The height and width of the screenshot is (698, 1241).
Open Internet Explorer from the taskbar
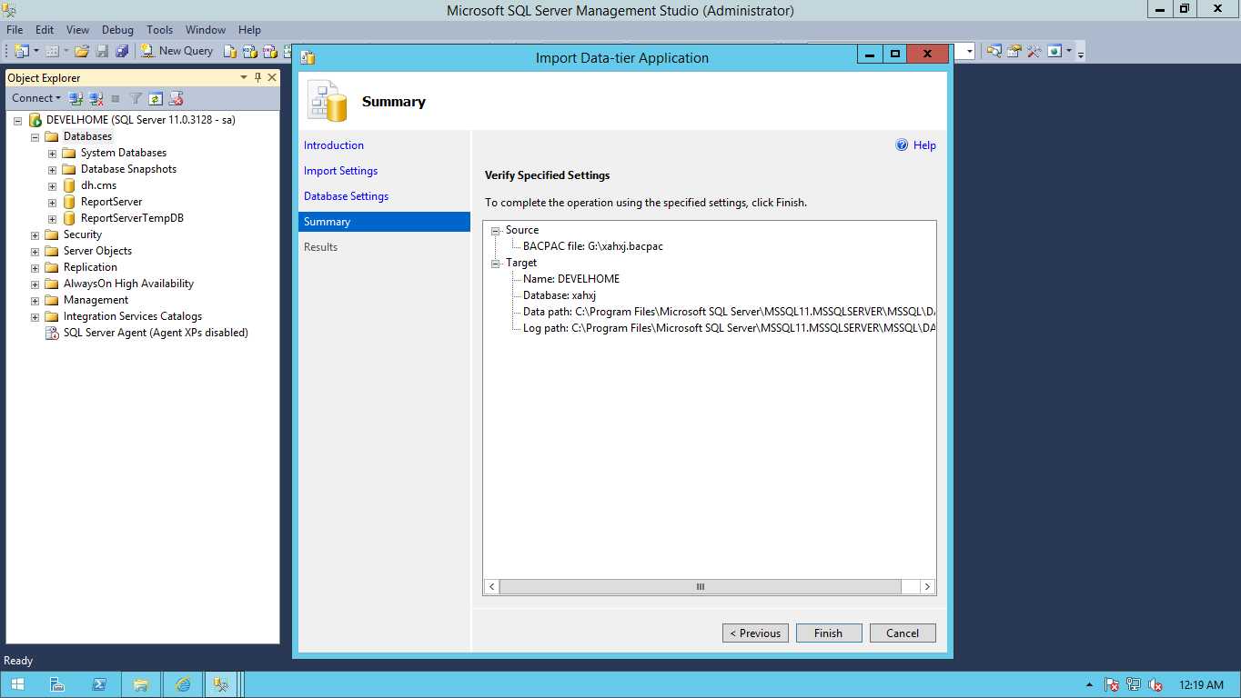click(x=184, y=684)
